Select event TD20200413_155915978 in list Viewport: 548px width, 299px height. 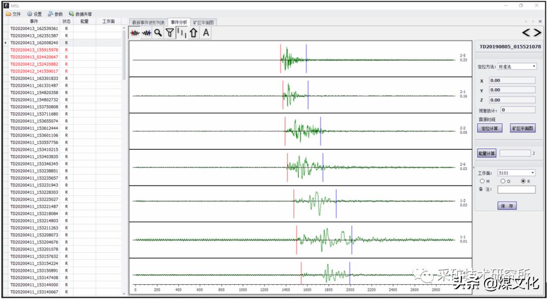(34, 50)
